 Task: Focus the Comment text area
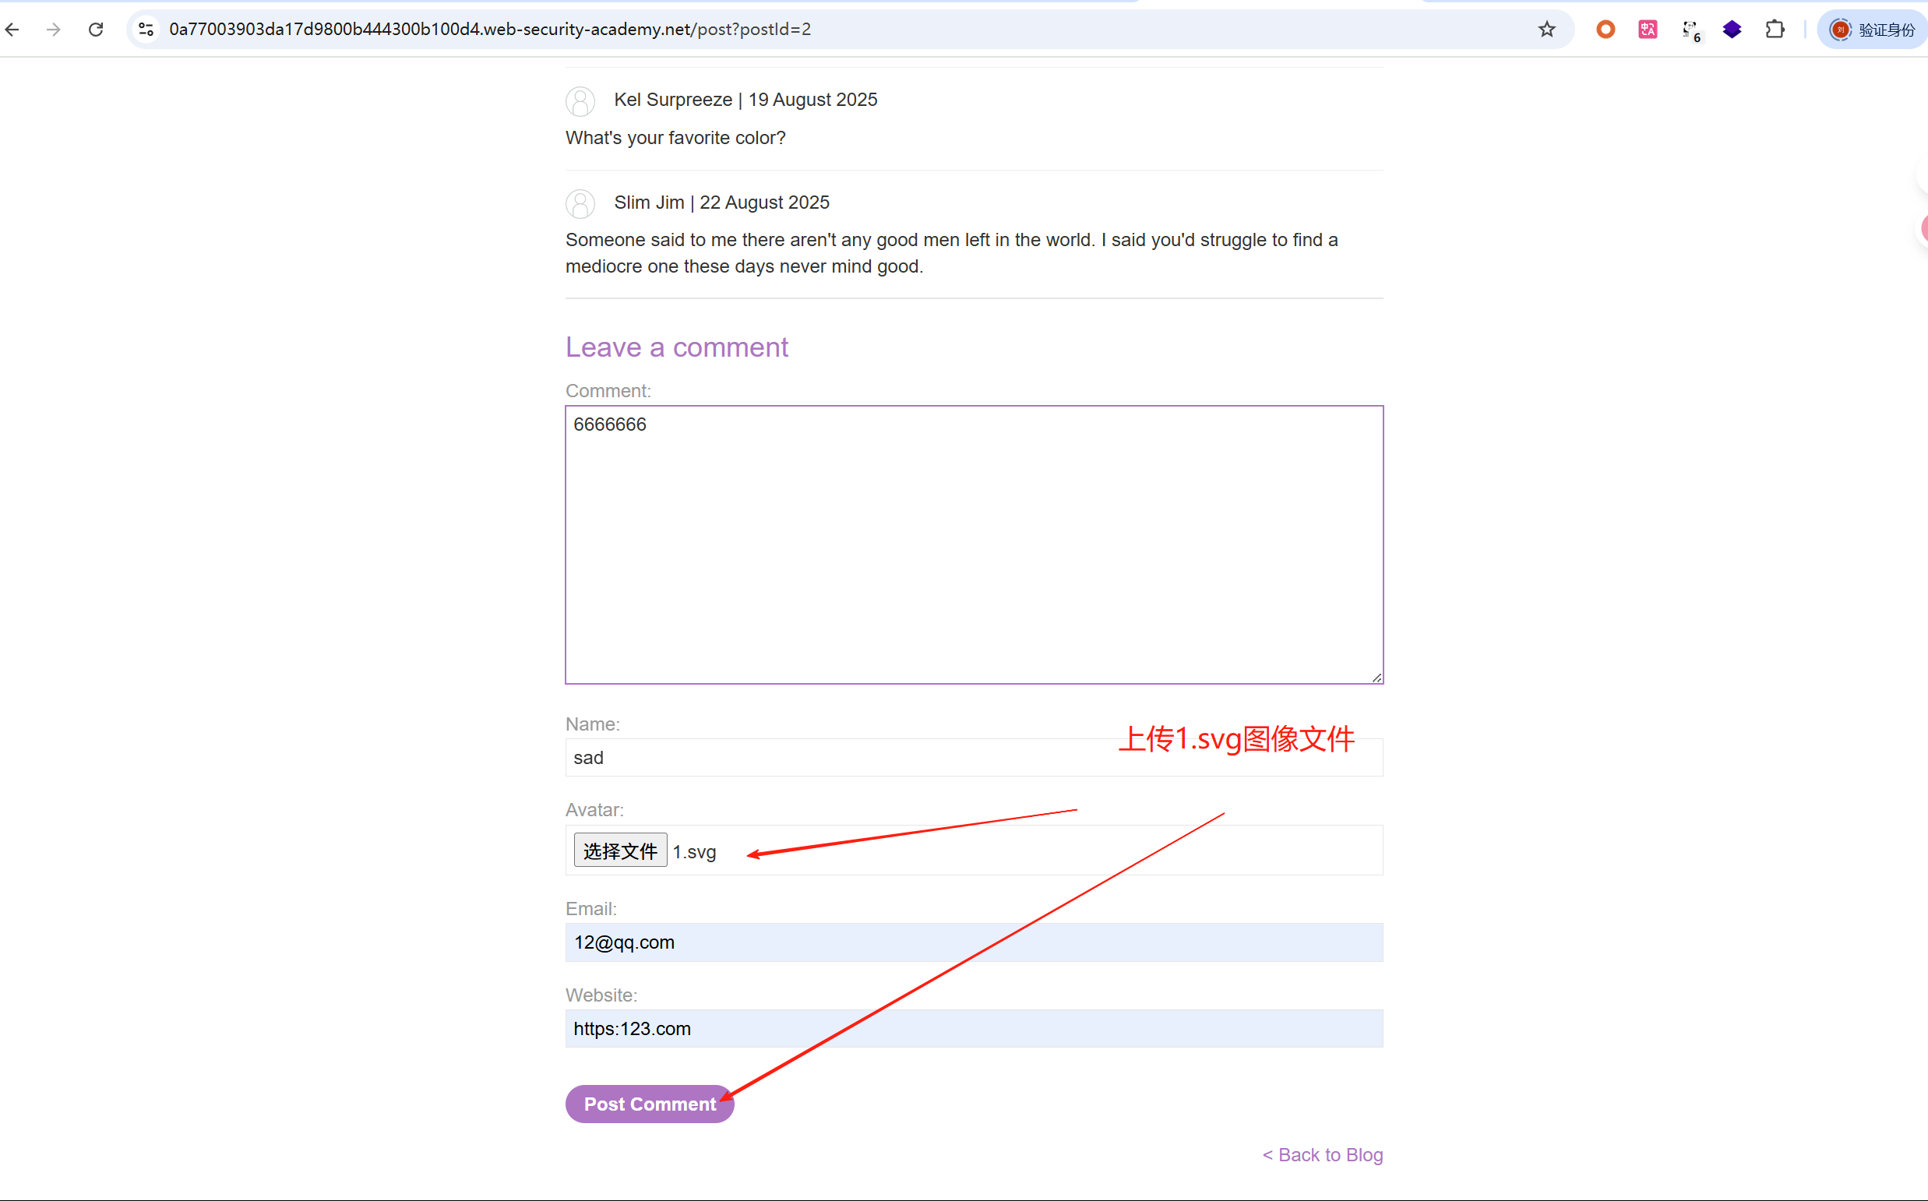click(973, 544)
